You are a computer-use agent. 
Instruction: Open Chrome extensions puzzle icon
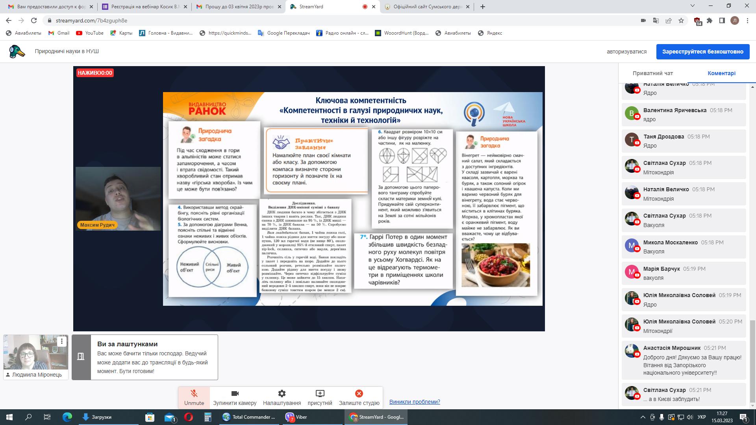(x=710, y=20)
